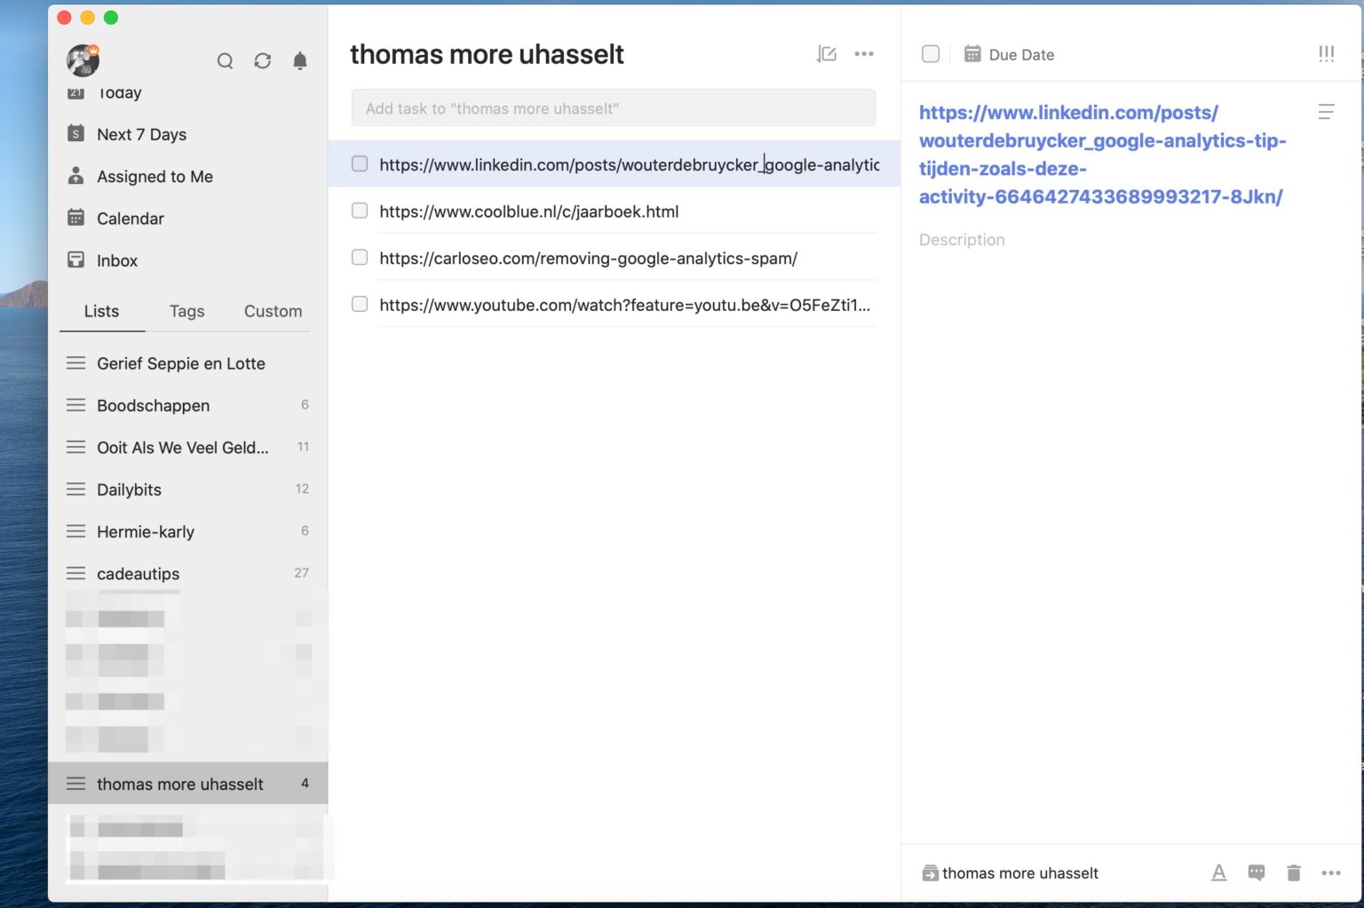Open the LinkedIn post link in detail pane
This screenshot has width=1364, height=908.
pyautogui.click(x=1101, y=155)
